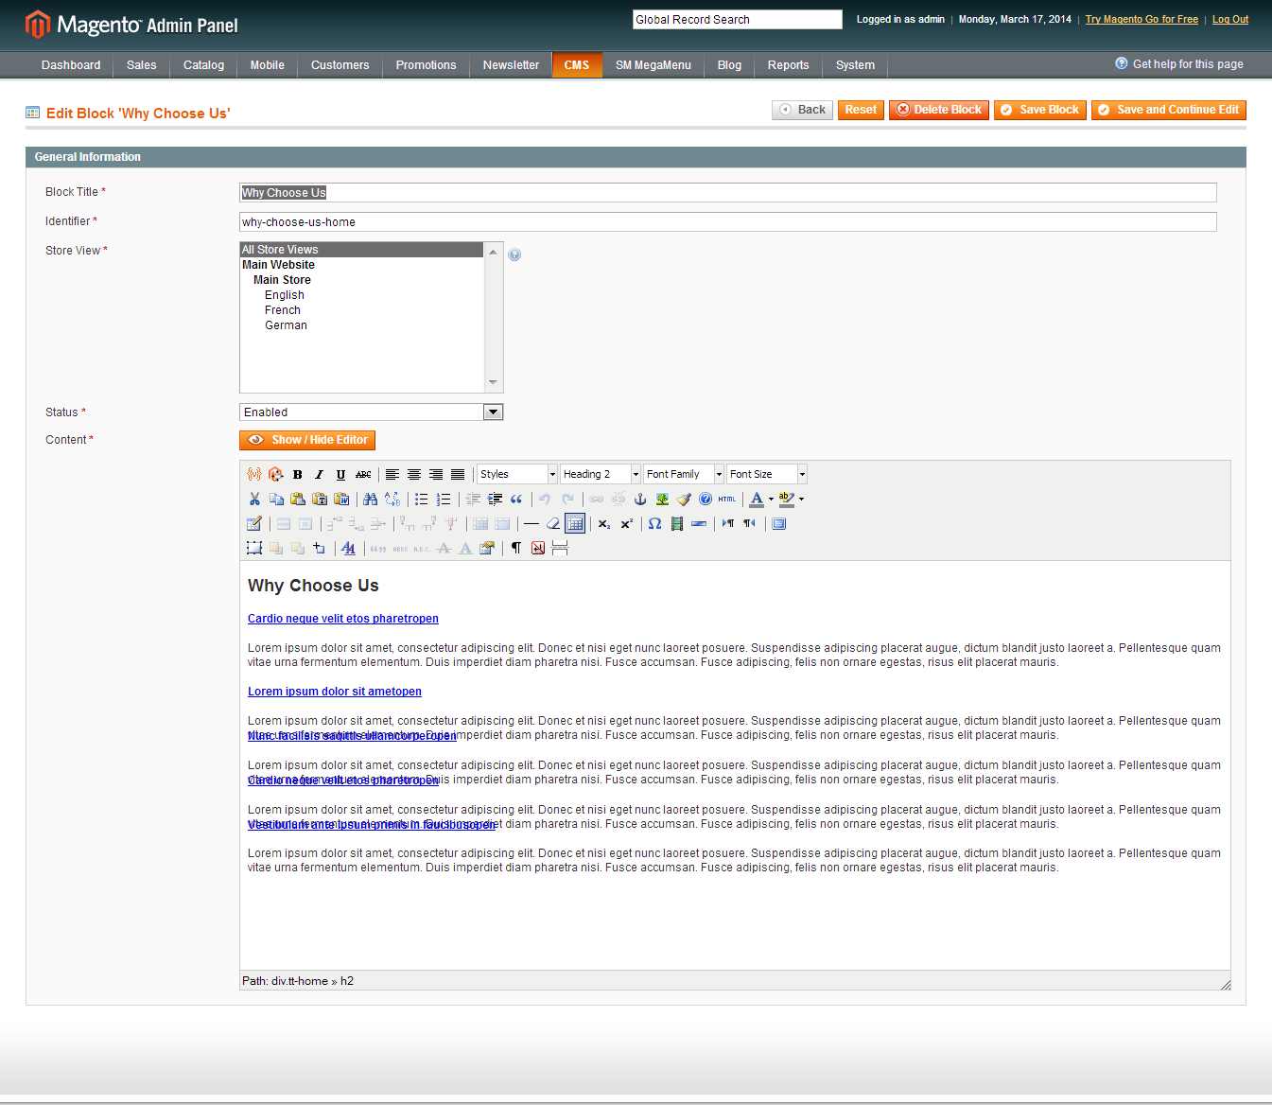Select French in the Store View list
Viewport: 1272px width, 1105px height.
tap(283, 310)
